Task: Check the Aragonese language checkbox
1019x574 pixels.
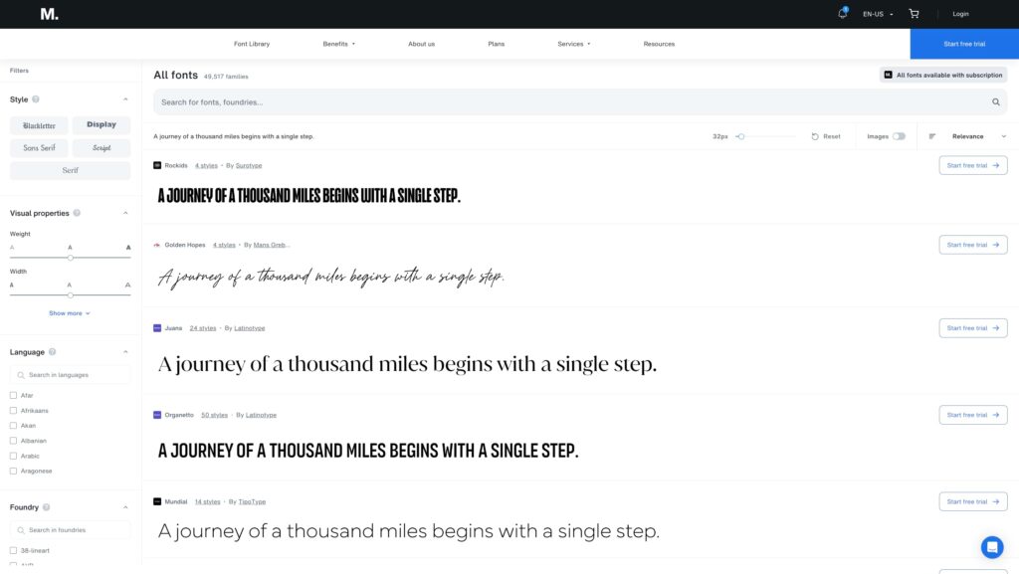Action: coord(13,471)
